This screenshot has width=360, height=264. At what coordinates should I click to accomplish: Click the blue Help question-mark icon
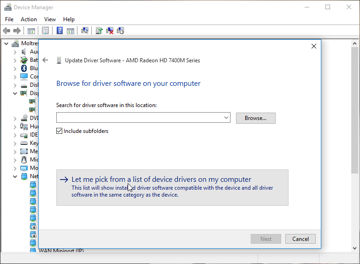click(x=59, y=30)
